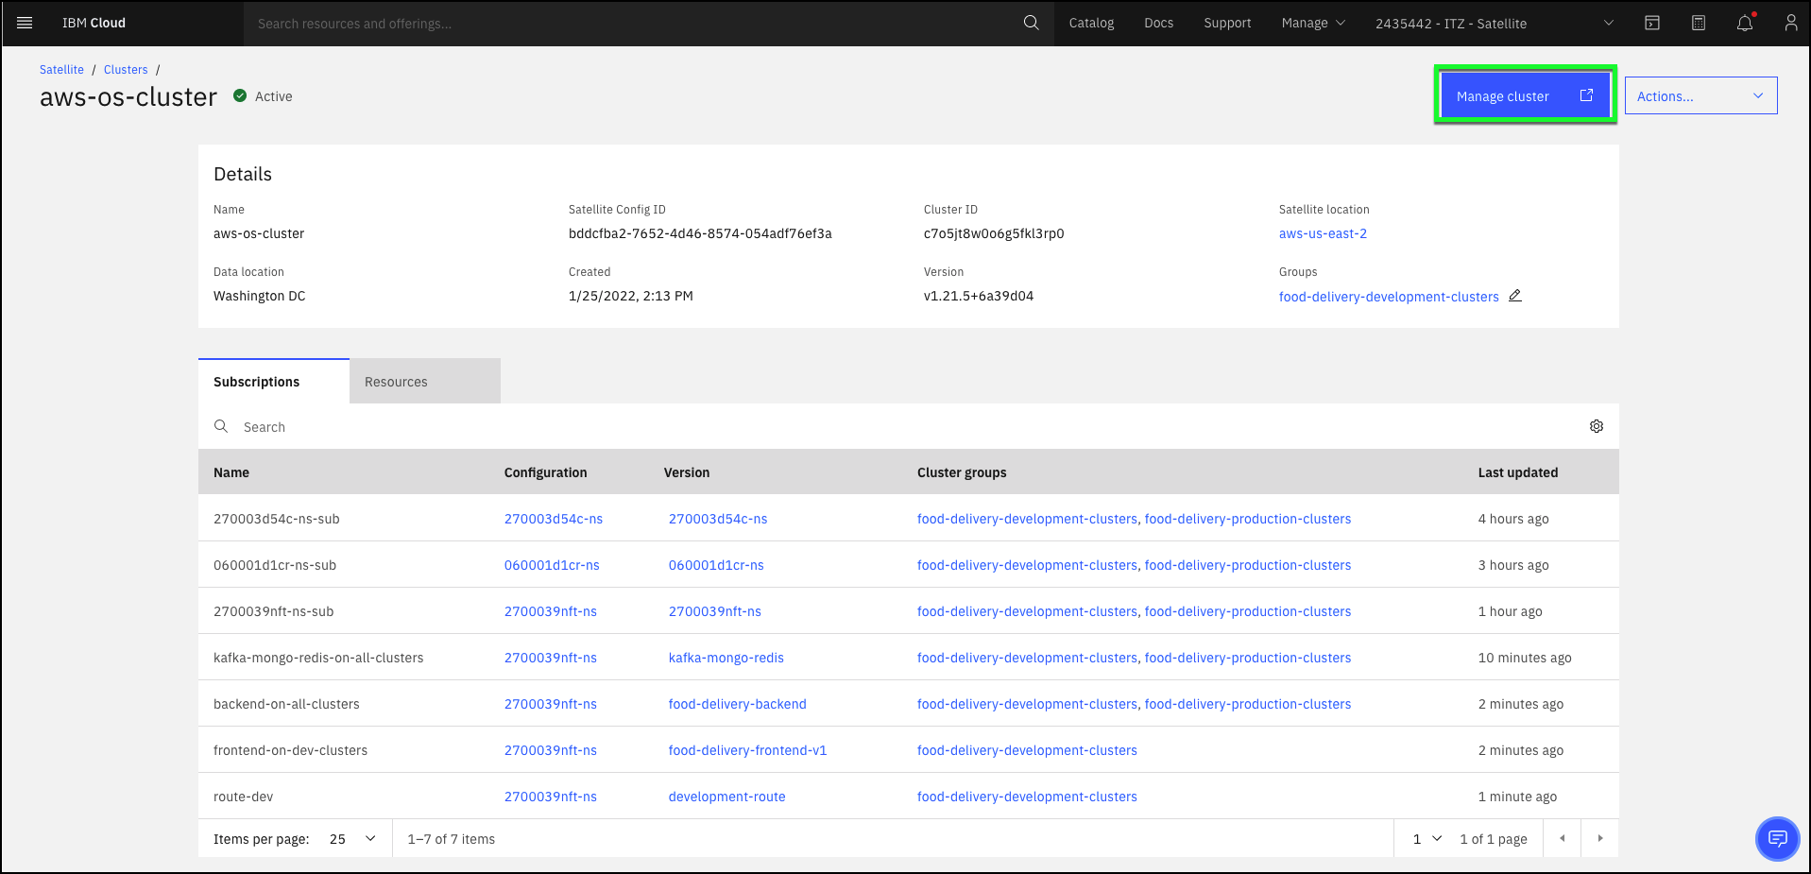Select the frontend-on-dev-clusters row name

pos(291,750)
